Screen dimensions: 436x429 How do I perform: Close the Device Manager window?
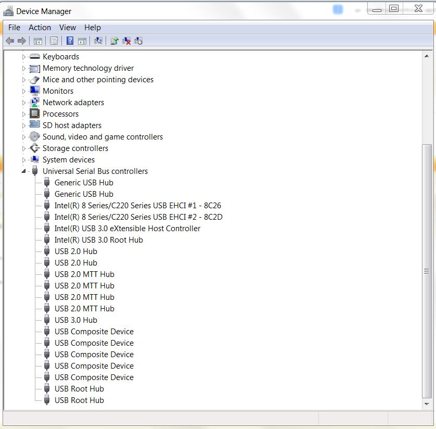click(418, 9)
